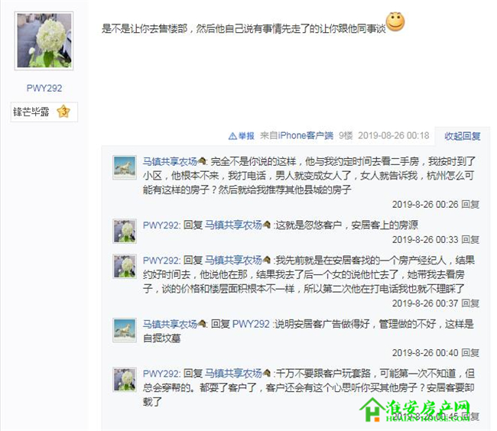Reply to the 00:40 comment via 回复
497x431 pixels.
tap(470, 353)
